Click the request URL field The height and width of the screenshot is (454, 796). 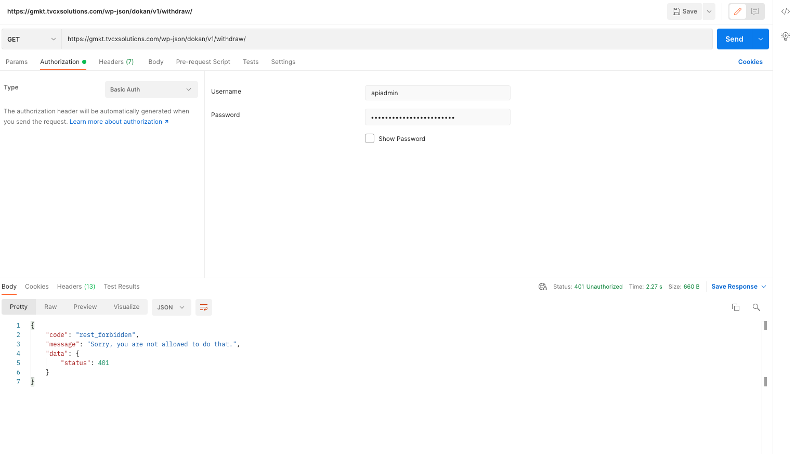(x=387, y=39)
